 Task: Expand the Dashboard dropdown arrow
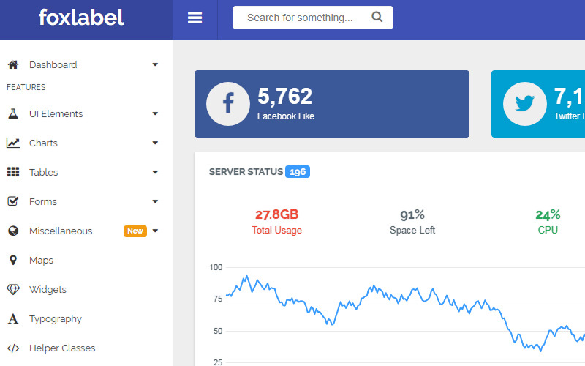point(155,64)
